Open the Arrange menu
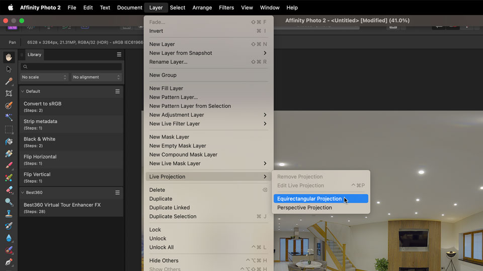 point(202,8)
